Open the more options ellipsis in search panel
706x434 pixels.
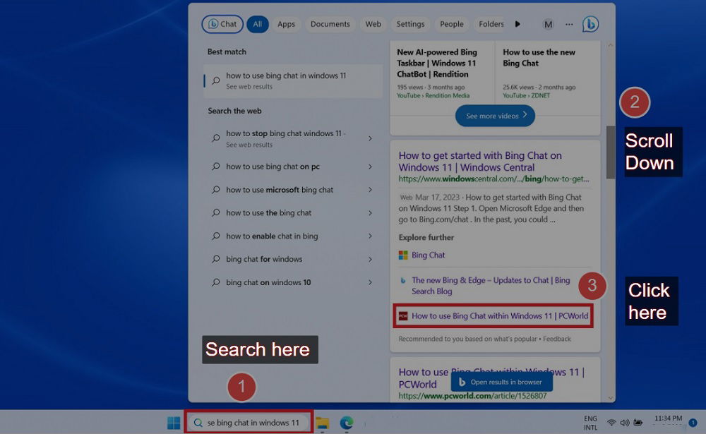[569, 24]
